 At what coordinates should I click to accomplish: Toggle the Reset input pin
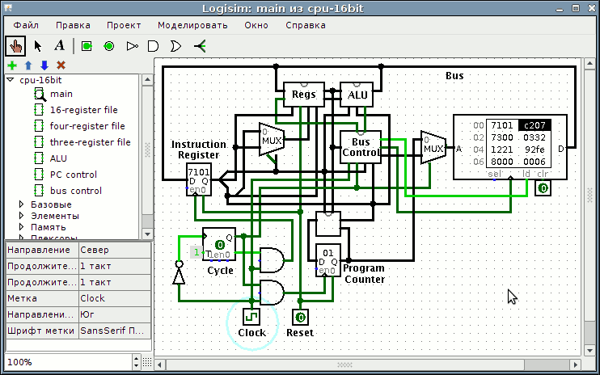point(300,317)
